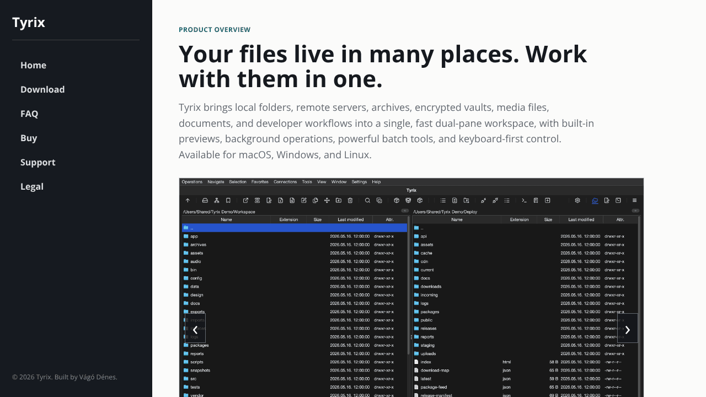This screenshot has height=397, width=706.
Task: Open the Deploy path dropdown pill in right pane
Action: click(x=635, y=211)
